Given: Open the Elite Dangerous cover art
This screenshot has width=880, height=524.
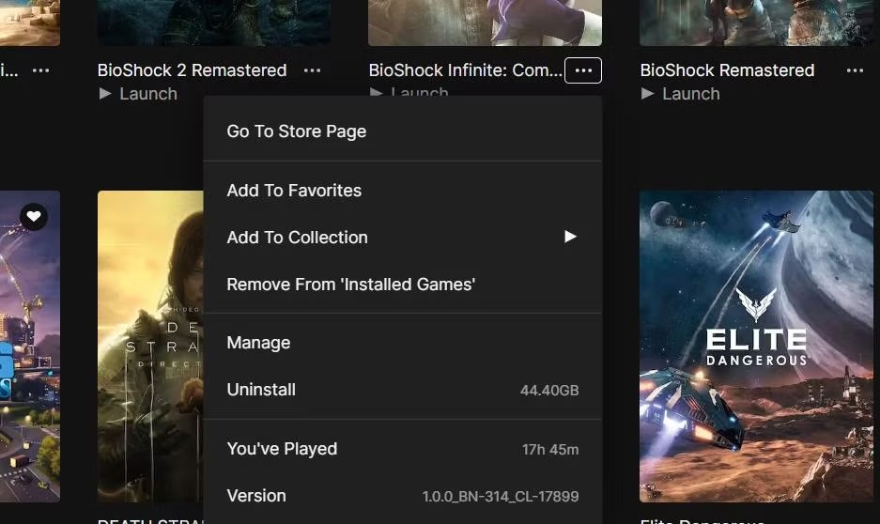Looking at the screenshot, I should [x=756, y=346].
